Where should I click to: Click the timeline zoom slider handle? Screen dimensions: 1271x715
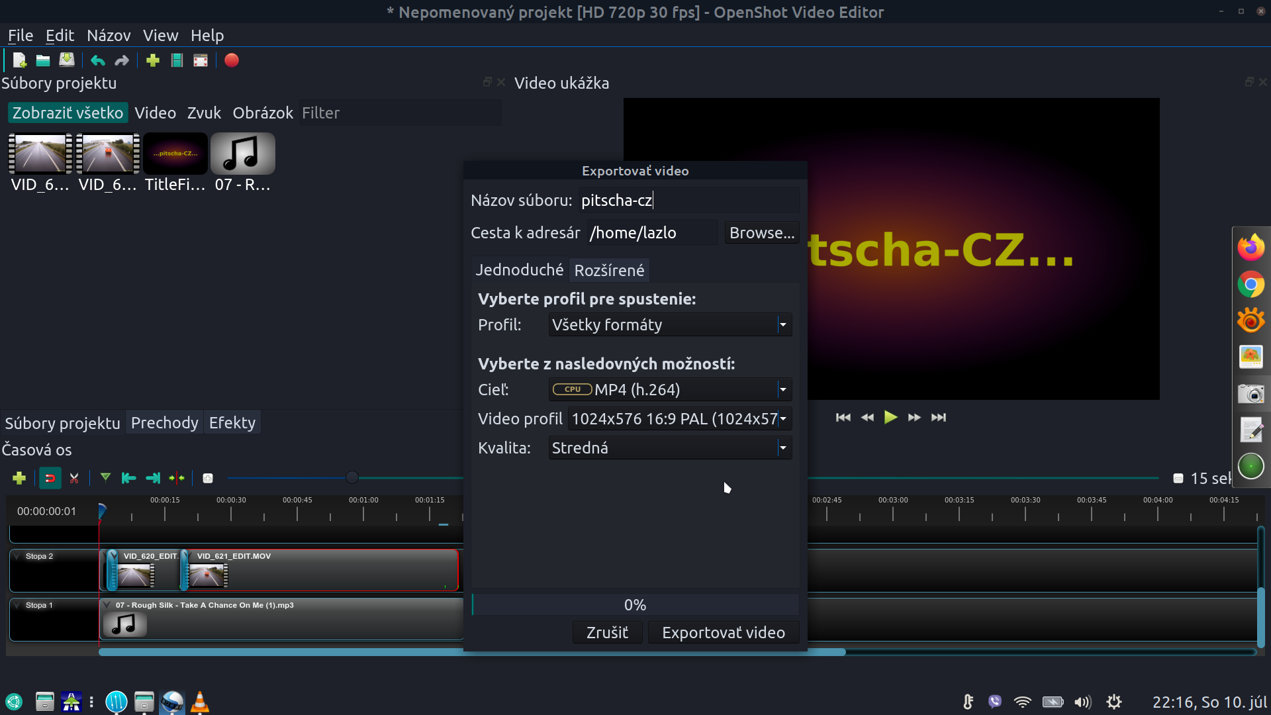352,478
